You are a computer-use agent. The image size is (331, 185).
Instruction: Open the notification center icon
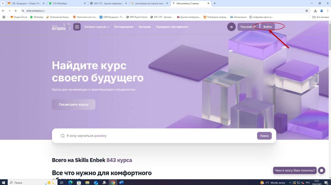pyautogui.click(x=326, y=182)
